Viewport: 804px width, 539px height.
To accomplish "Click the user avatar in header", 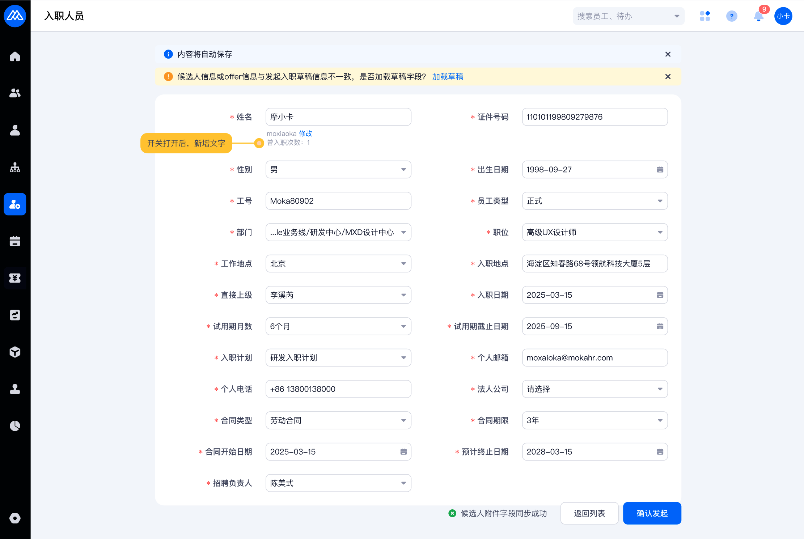I will [x=783, y=16].
